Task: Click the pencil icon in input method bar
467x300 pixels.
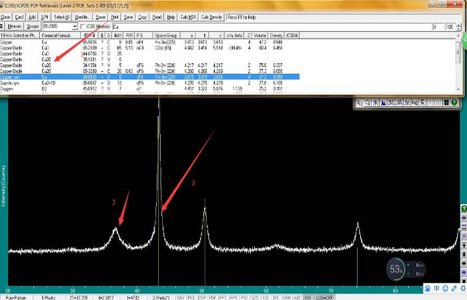Action: 454,289
